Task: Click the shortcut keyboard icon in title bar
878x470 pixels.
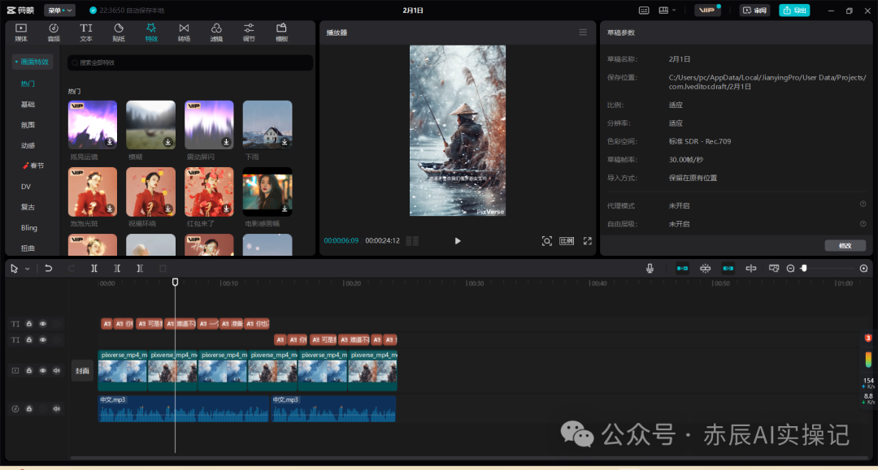Action: 644,11
